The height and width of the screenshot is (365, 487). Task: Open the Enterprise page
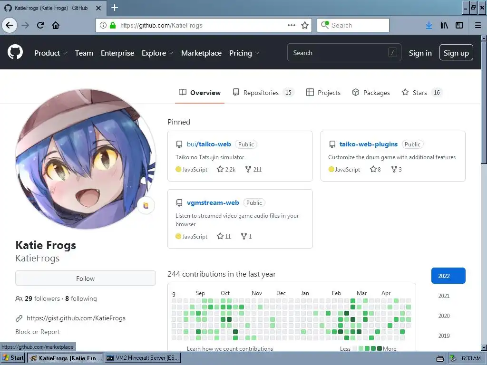(x=117, y=53)
